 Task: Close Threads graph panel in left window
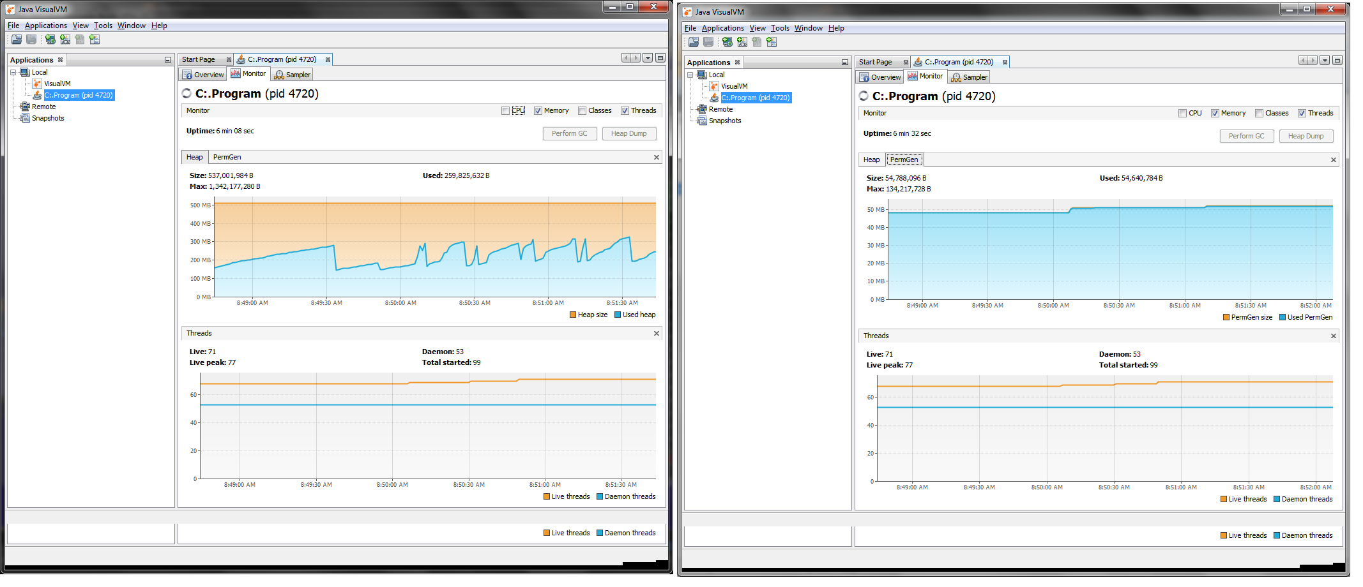657,334
